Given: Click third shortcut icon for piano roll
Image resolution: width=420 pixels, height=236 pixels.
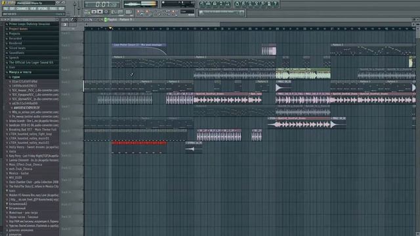Looking at the screenshot, I should coord(215,3).
